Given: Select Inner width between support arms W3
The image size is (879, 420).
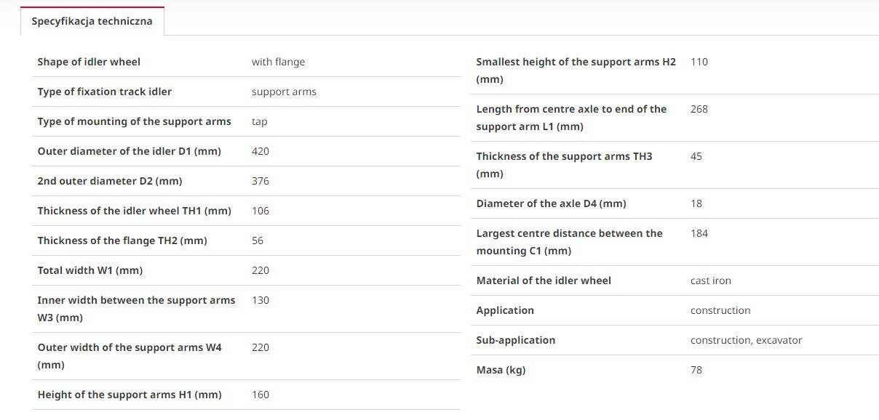Looking at the screenshot, I should (136, 309).
